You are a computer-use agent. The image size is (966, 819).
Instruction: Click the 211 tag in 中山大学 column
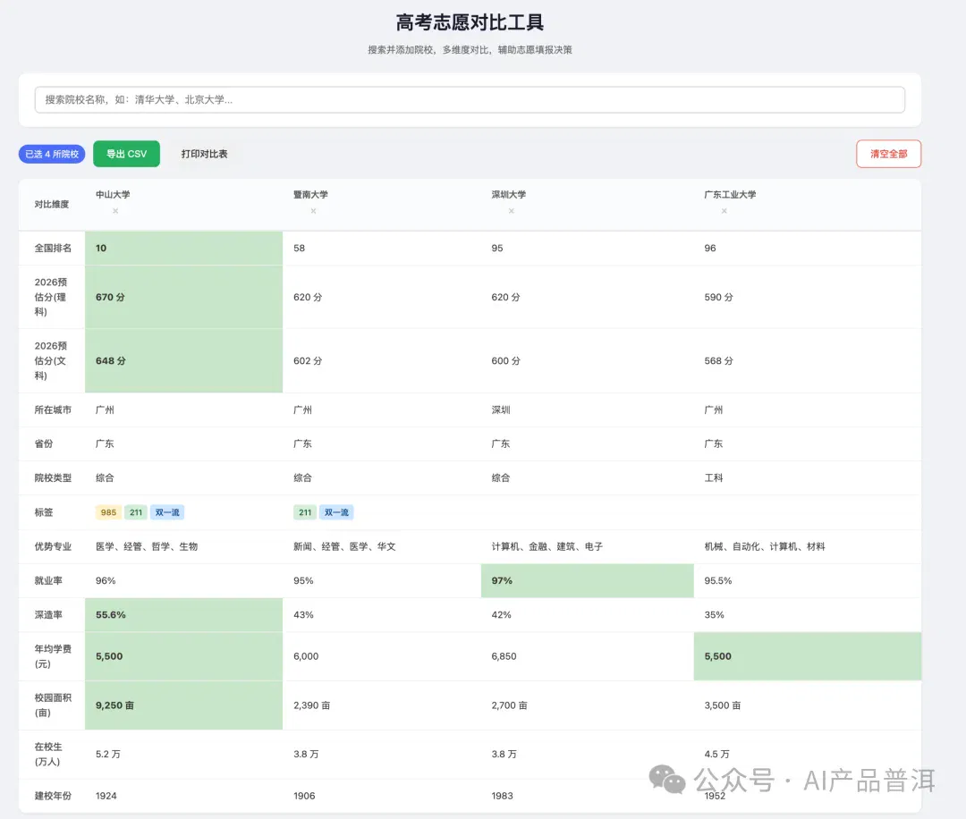136,512
